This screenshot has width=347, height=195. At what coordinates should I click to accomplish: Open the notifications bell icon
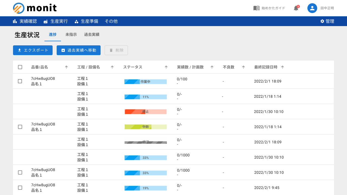pos(296,8)
